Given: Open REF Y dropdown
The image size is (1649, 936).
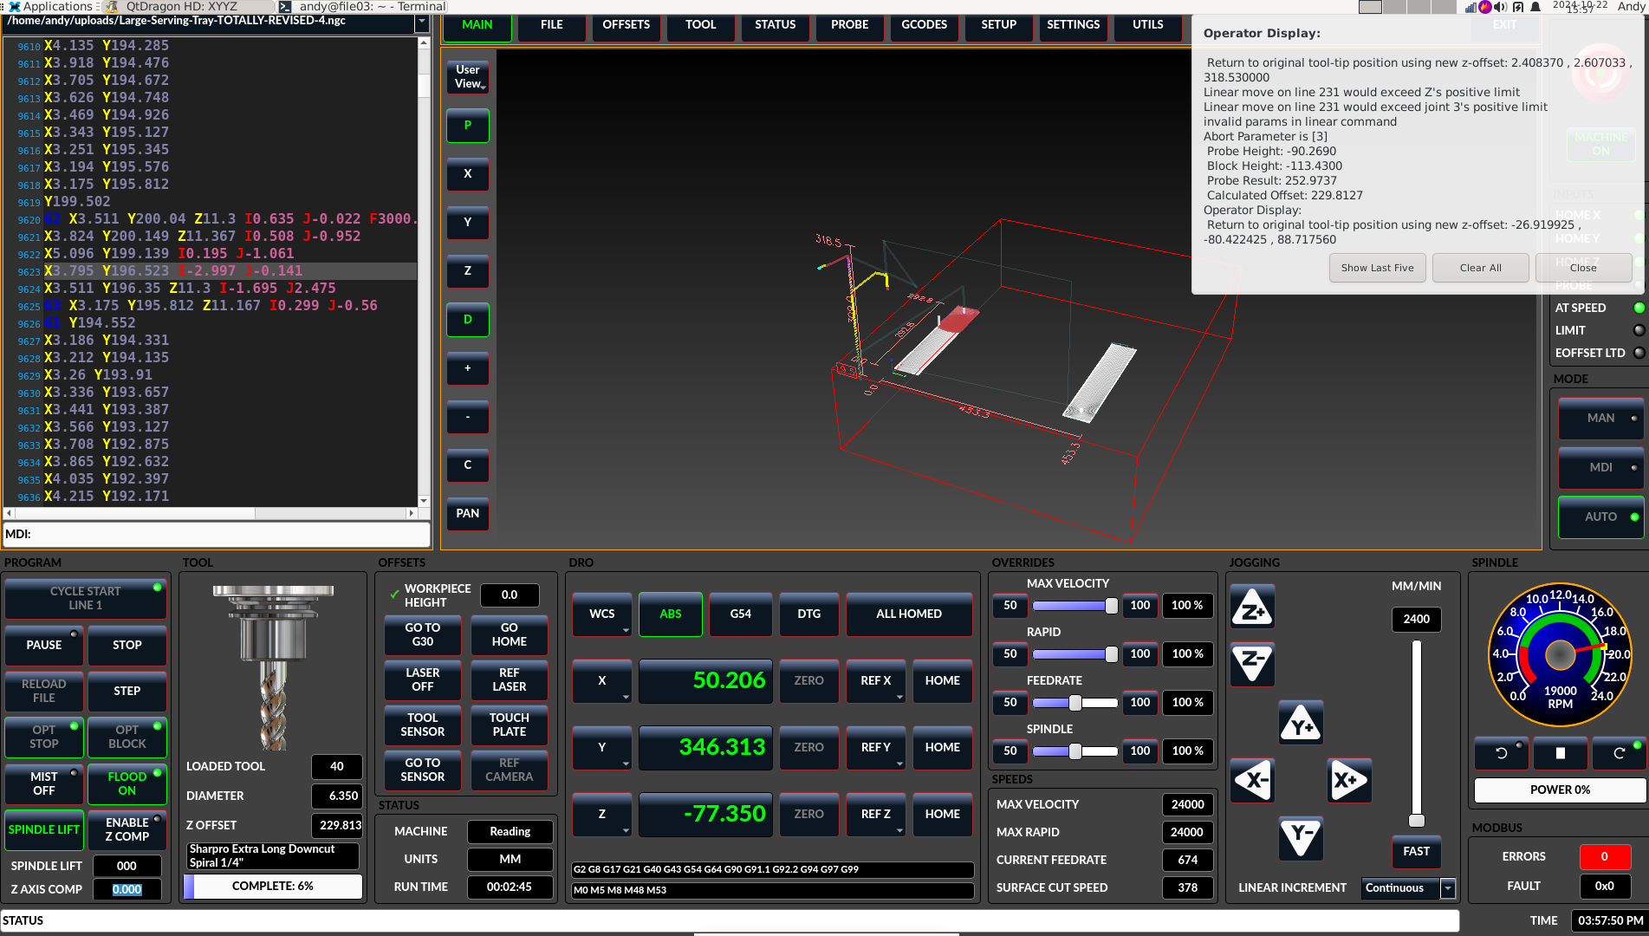Looking at the screenshot, I should pyautogui.click(x=876, y=748).
